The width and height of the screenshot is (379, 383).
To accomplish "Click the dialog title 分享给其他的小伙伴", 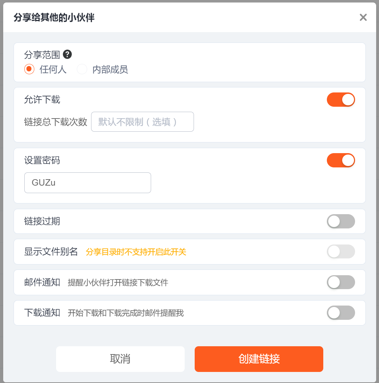I will [54, 17].
